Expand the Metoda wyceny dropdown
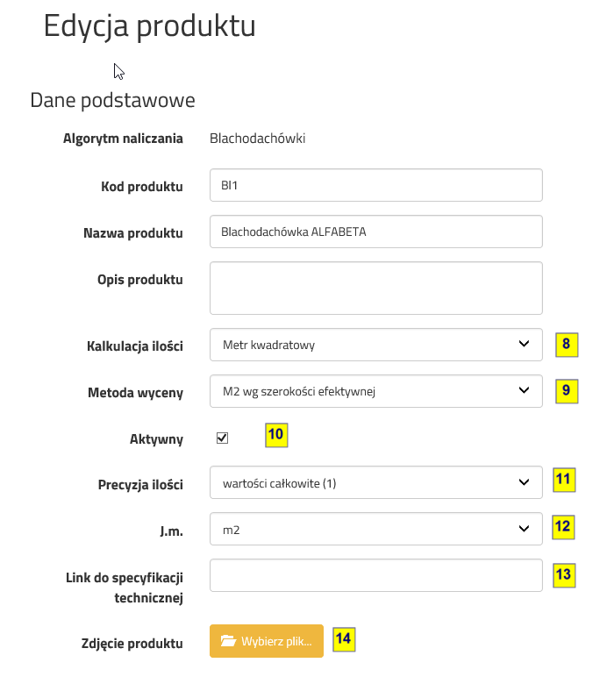This screenshot has height=684, width=607. [375, 391]
